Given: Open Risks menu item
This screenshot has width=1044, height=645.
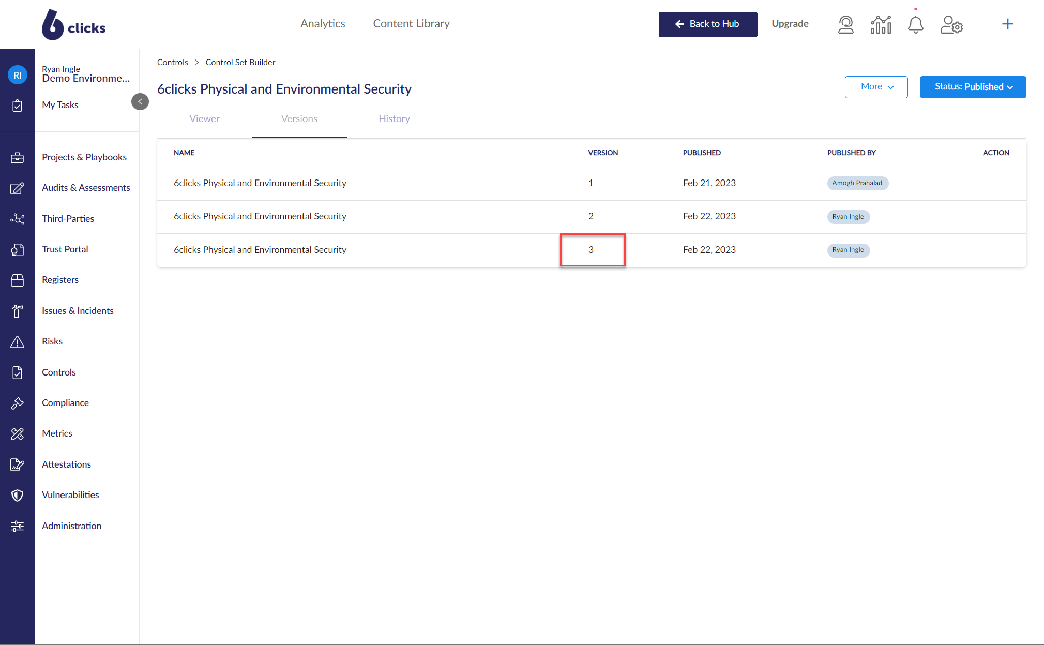Looking at the screenshot, I should [52, 341].
